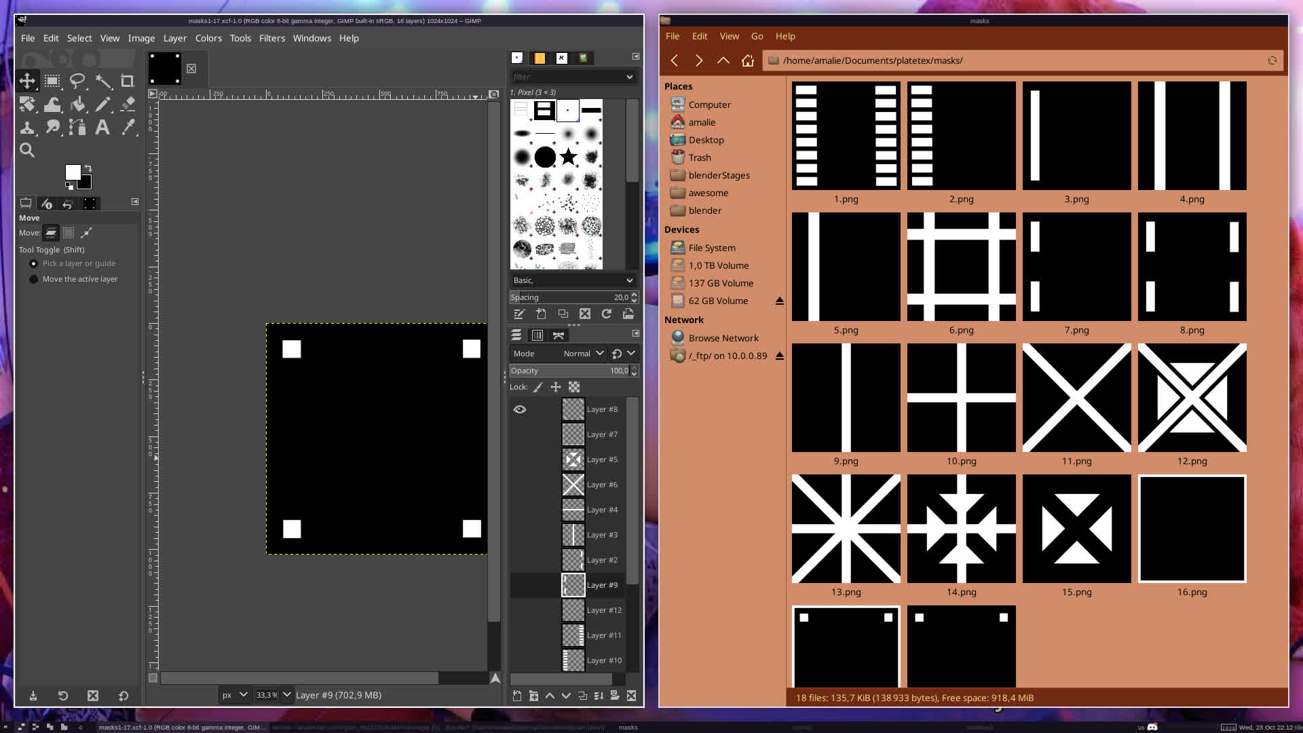Open the Go menu in file manager
The width and height of the screenshot is (1303, 733).
click(757, 36)
